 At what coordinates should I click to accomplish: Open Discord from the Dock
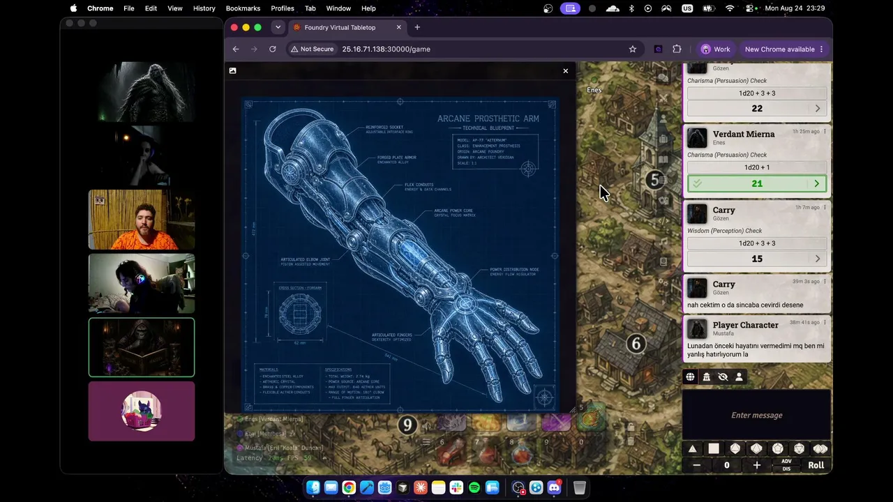point(555,487)
